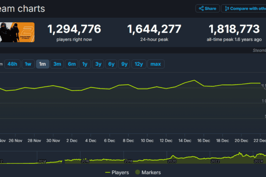This screenshot has height=177, width=266.
Task: Click the 2016 mark in overview navigator
Action: pyautogui.click(x=85, y=161)
